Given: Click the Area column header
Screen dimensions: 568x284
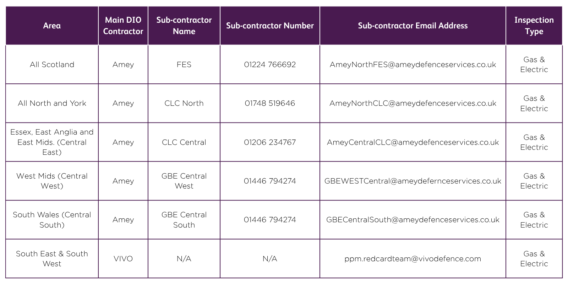Looking at the screenshot, I should 52,26.
